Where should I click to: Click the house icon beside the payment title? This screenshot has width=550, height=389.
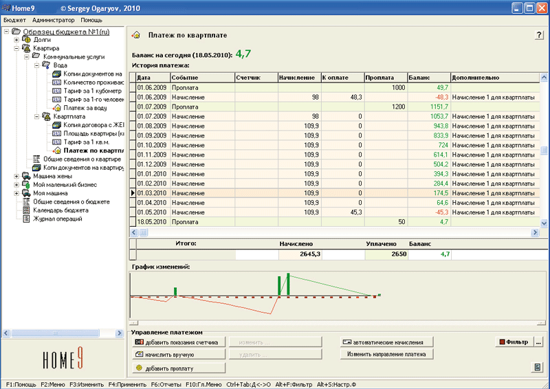136,35
